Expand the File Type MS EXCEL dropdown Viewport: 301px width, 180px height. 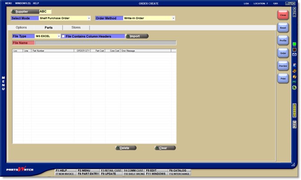coord(59,36)
